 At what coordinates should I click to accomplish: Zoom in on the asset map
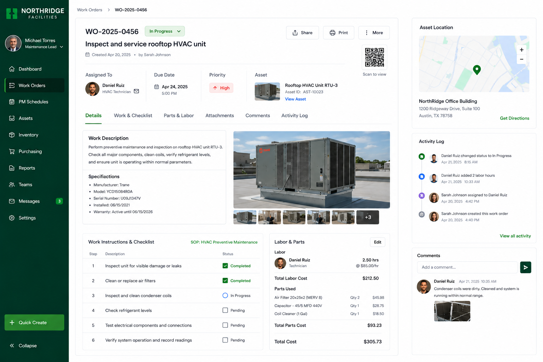[521, 50]
